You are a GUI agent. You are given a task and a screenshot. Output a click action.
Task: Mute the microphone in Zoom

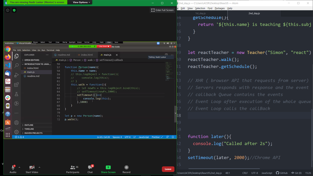point(13,167)
